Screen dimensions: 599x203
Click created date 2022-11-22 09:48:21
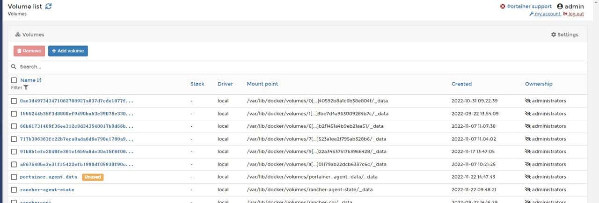click(x=475, y=190)
